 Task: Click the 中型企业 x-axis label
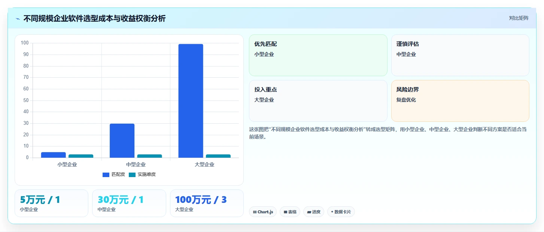click(136, 164)
